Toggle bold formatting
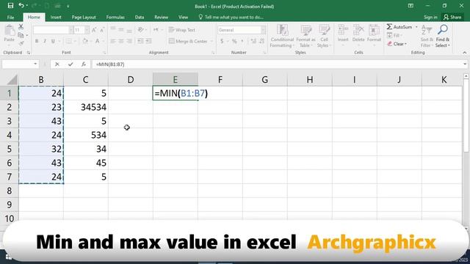The width and height of the screenshot is (470, 264). (x=37, y=41)
